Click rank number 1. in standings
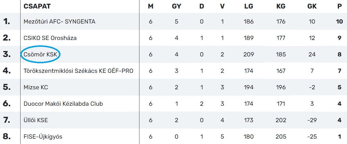347x144 pixels. click(7, 22)
